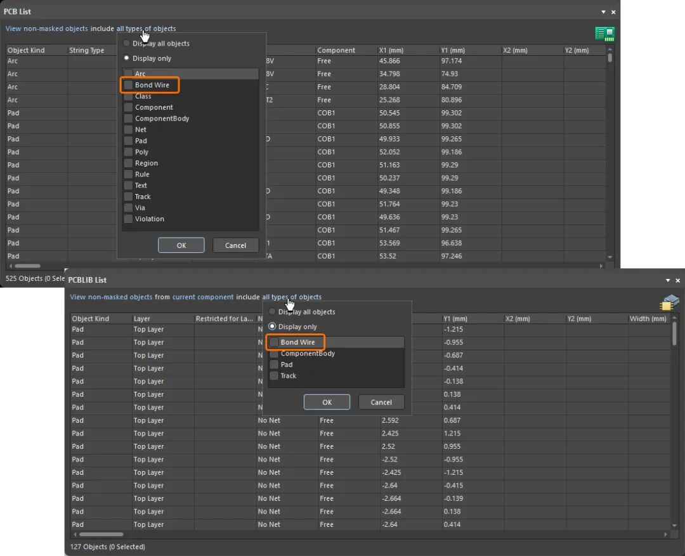Click 'View' mode link in PCB List
This screenshot has width=685, height=556.
[13, 29]
